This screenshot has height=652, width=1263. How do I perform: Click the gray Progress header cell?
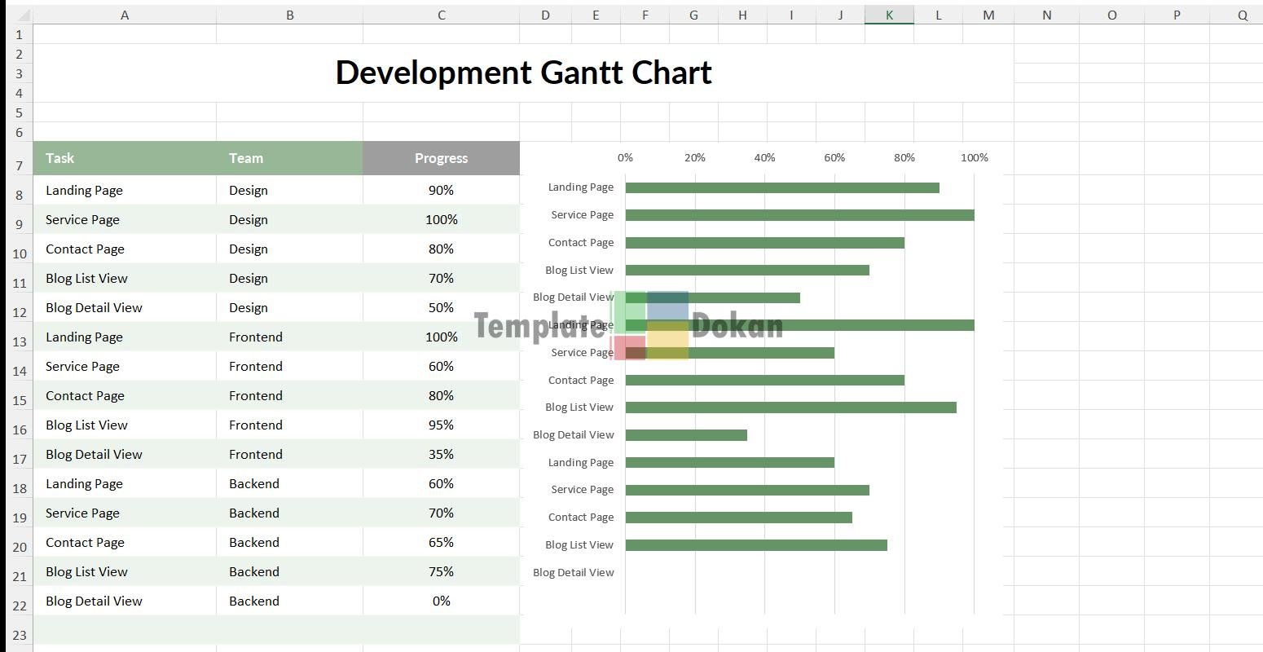coord(441,158)
